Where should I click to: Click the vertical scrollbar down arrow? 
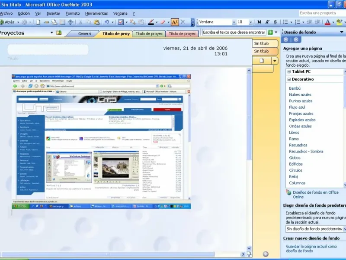click(249, 248)
